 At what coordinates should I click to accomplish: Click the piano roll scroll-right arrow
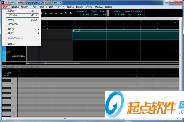[178, 119]
